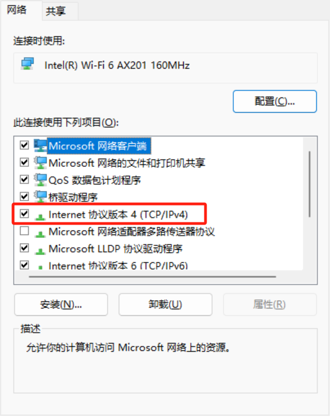
Task: Click the Microsoft 网络的文件和打印机共享 icon
Action: (x=40, y=163)
